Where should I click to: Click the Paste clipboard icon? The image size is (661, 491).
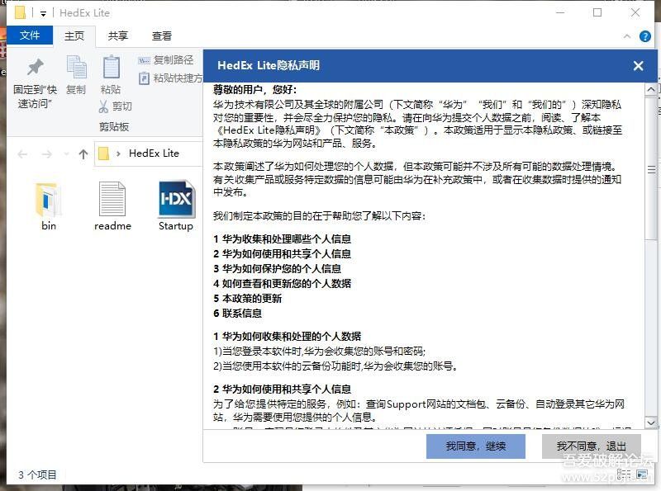pyautogui.click(x=112, y=67)
